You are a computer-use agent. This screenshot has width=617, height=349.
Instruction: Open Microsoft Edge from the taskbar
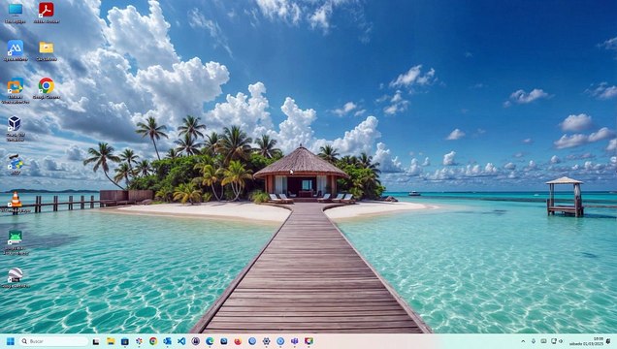[x=210, y=341]
